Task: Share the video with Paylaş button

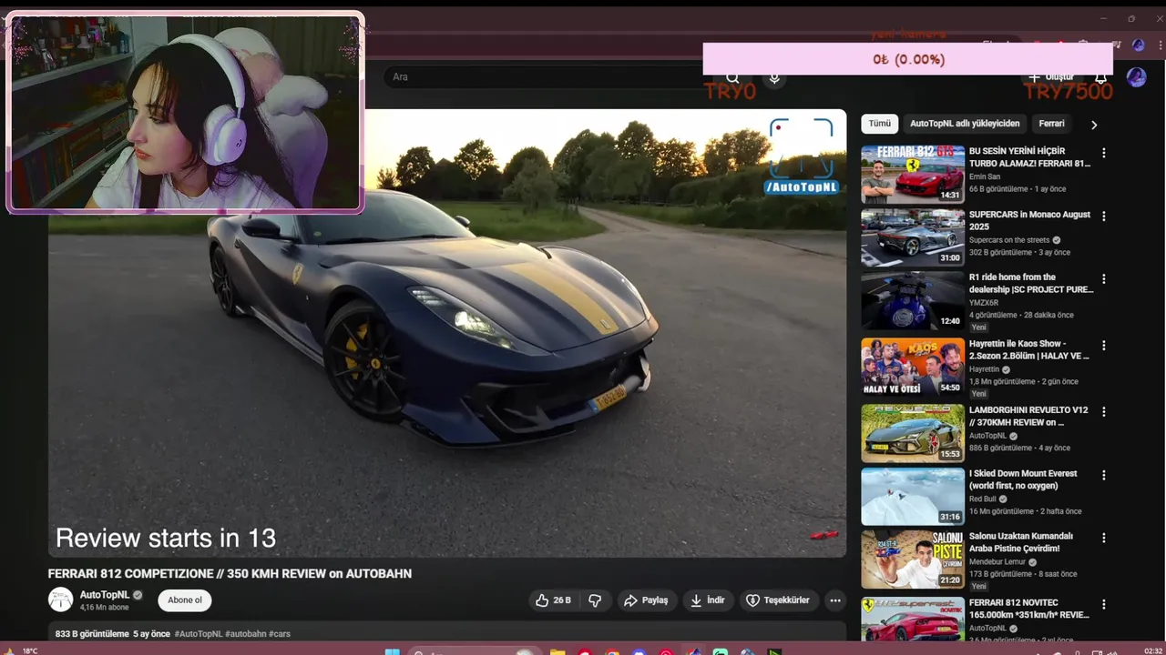Action: tap(646, 600)
